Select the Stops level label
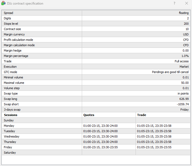Screen dimensions: 192x166 tap(11, 24)
